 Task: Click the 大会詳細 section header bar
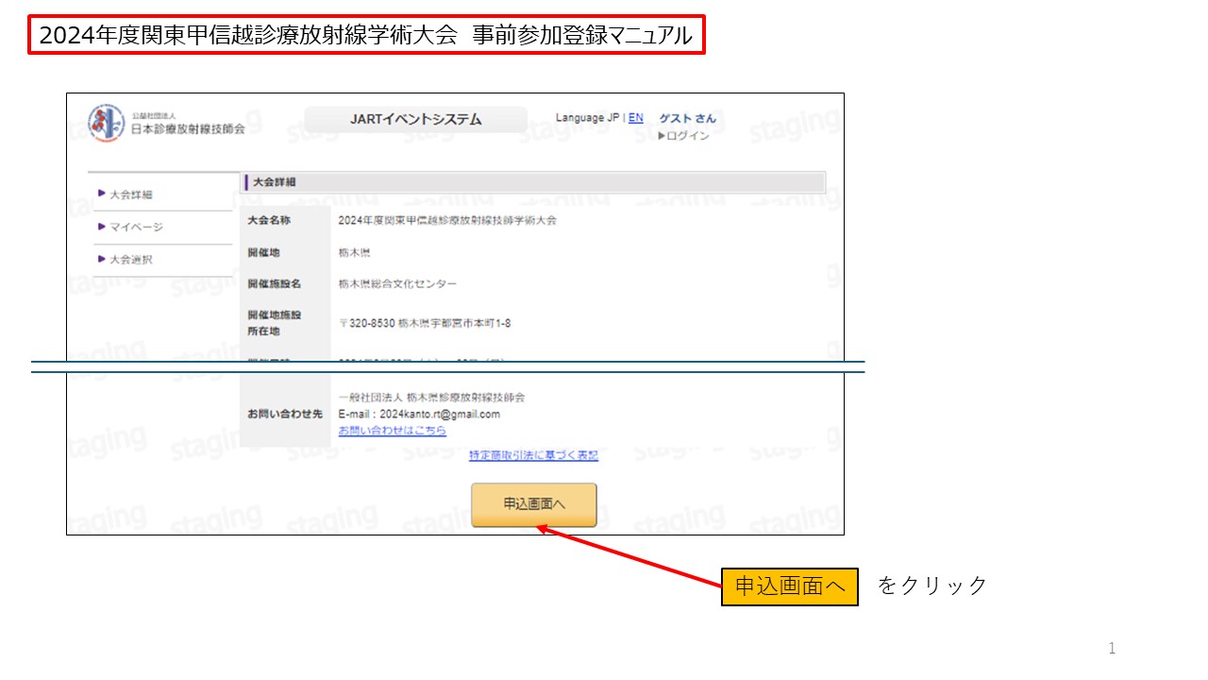pos(534,182)
